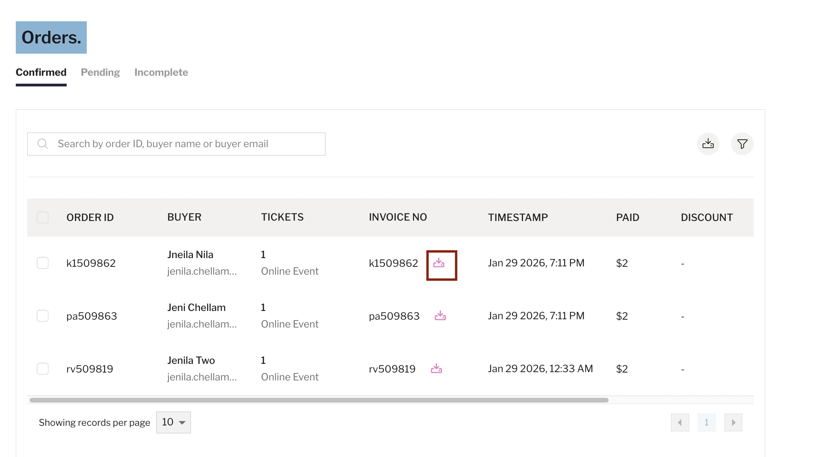Check the box for order rv509819
This screenshot has height=457, width=826.
[43, 369]
